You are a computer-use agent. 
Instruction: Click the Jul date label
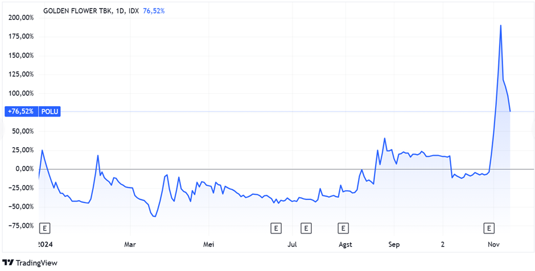(x=292, y=244)
